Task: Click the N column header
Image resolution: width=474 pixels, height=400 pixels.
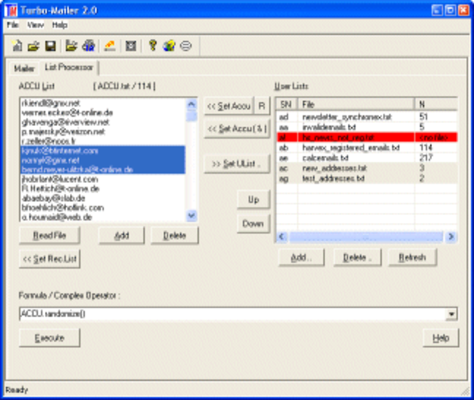Action: tap(436, 105)
